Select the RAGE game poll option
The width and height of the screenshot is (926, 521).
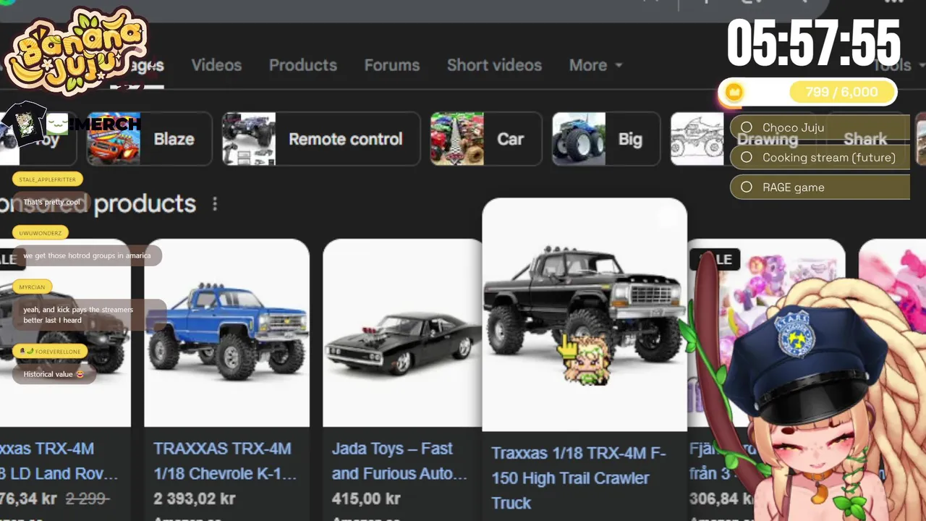click(x=820, y=187)
